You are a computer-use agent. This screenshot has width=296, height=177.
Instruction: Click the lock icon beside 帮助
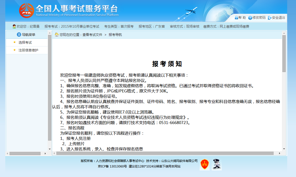236,18
